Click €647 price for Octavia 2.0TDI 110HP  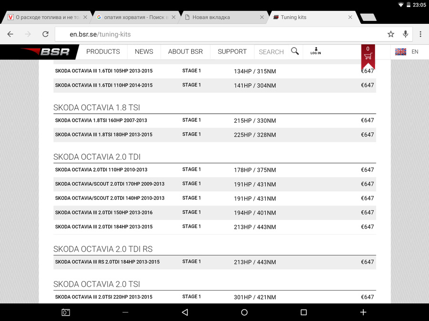[368, 170]
